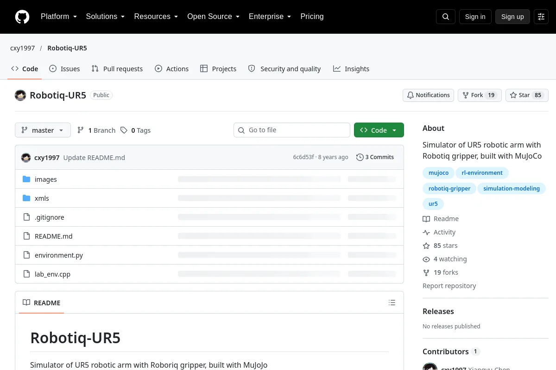Viewport: 556px width, 370px height.
Task: Star the Robotiq-UR5 repository
Action: (x=527, y=95)
